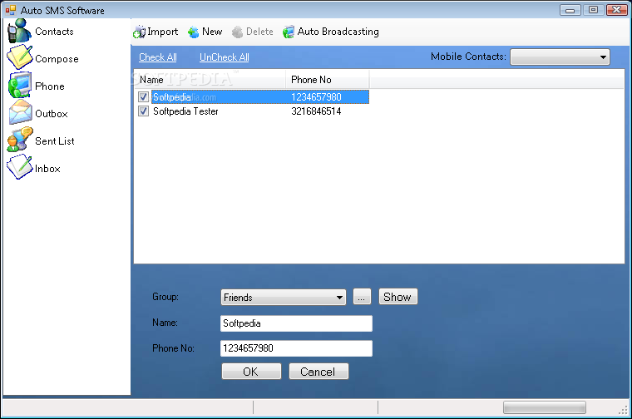The width and height of the screenshot is (632, 419).
Task: Click the Delete toolbar icon
Action: 237,32
